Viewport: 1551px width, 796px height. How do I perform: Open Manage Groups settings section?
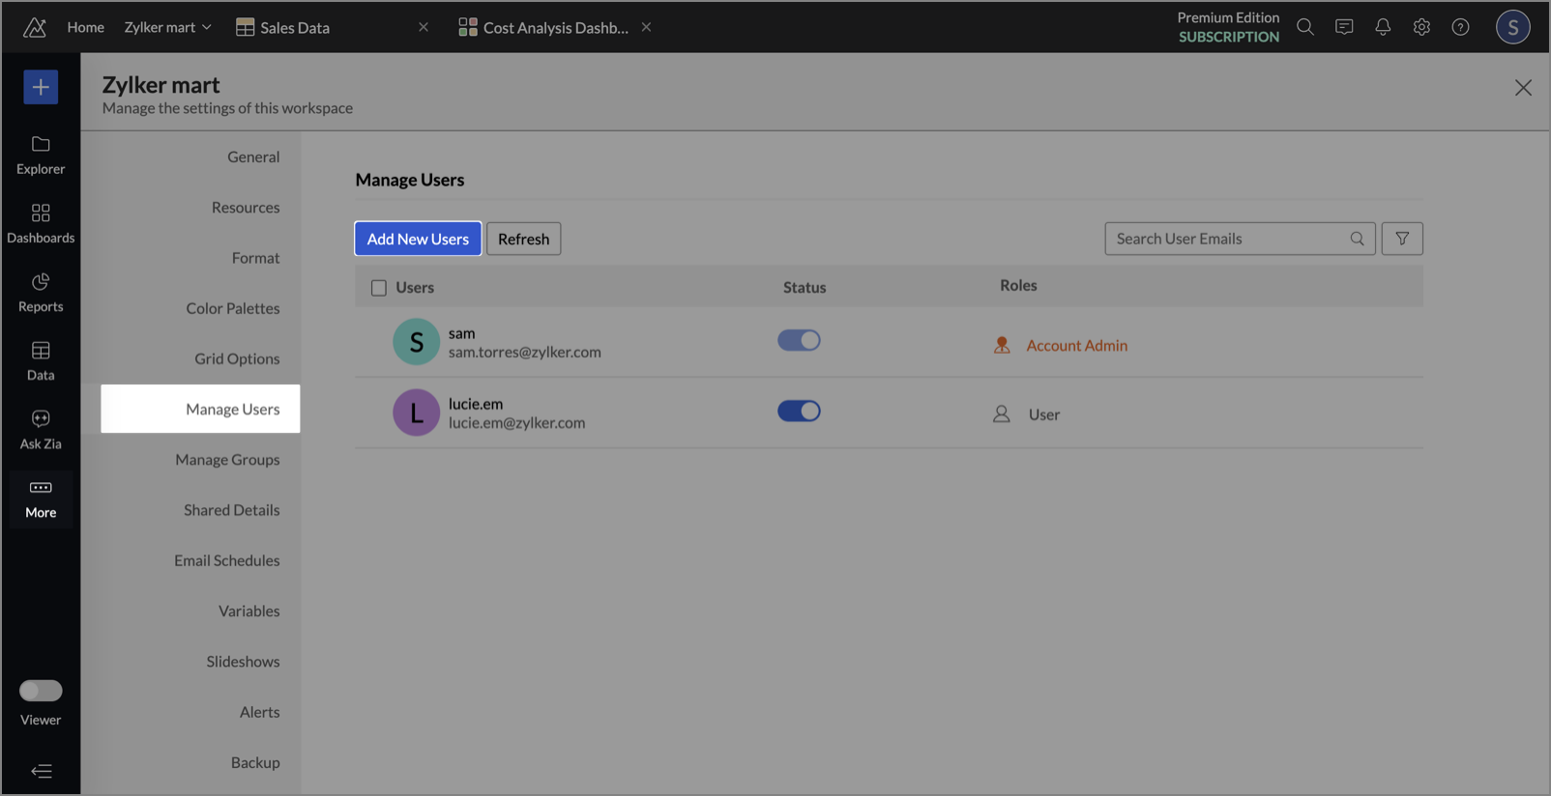pos(227,460)
